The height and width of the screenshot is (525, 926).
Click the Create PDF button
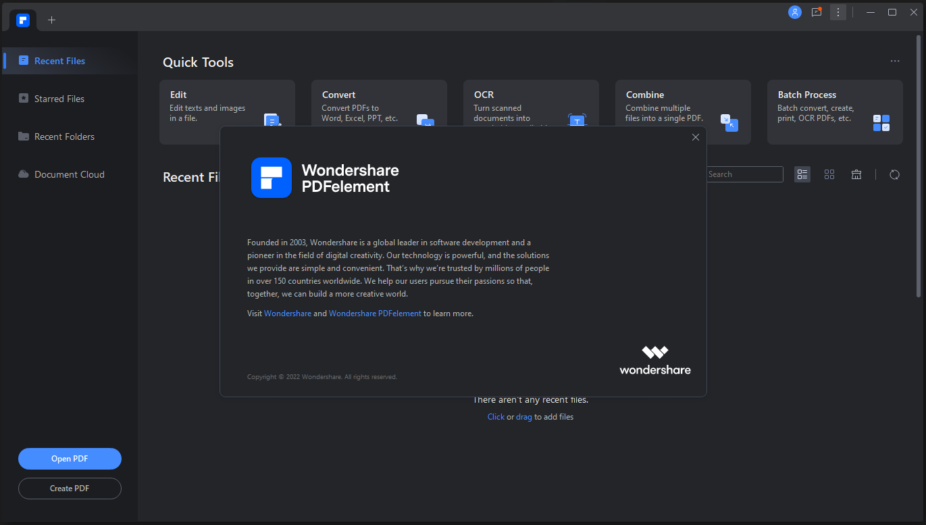(70, 489)
